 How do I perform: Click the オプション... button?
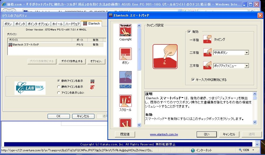96,61
